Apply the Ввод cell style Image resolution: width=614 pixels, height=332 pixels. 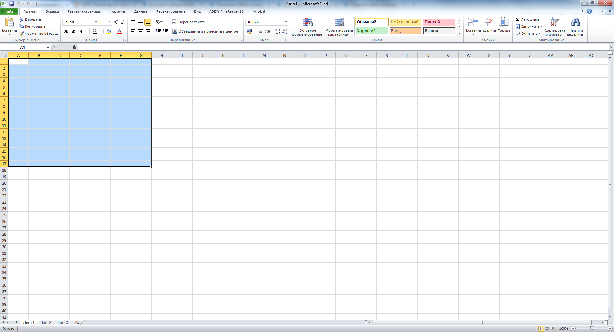[405, 31]
